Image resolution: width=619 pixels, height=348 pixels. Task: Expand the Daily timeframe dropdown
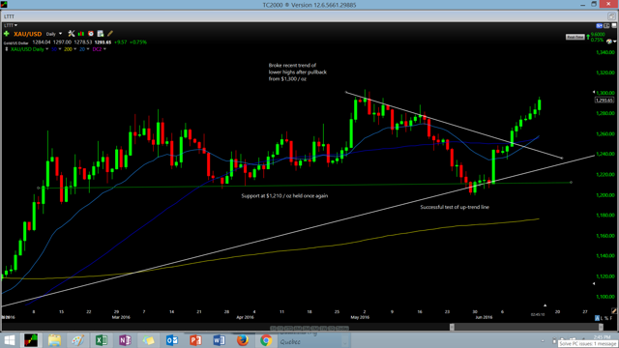[x=54, y=34]
